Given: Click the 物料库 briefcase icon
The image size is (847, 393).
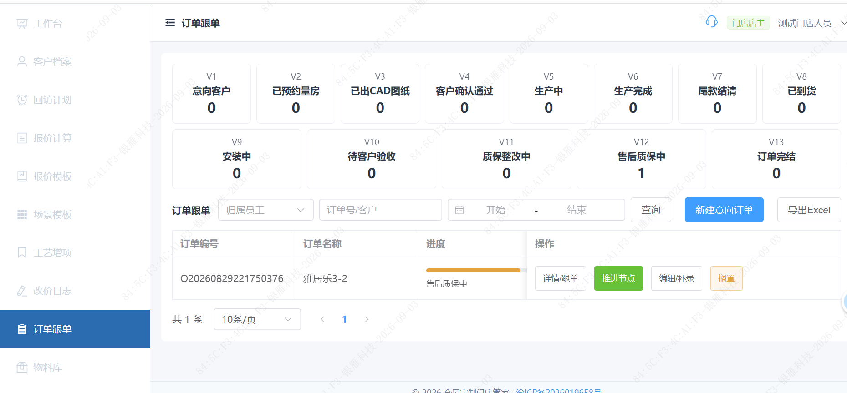Looking at the screenshot, I should click(x=22, y=367).
